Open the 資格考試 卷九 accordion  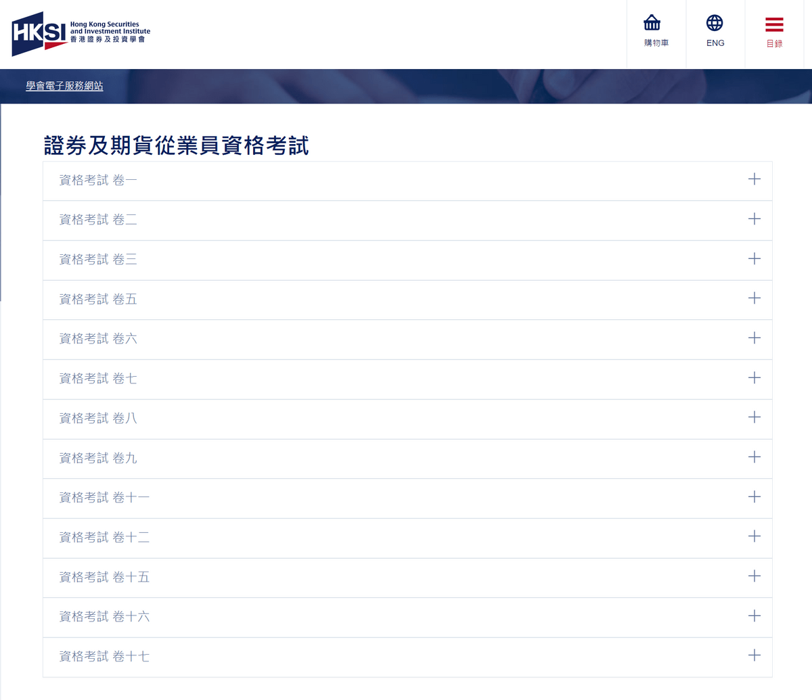click(754, 457)
